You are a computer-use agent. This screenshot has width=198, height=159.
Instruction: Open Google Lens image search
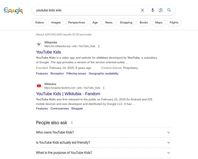pos(161,10)
